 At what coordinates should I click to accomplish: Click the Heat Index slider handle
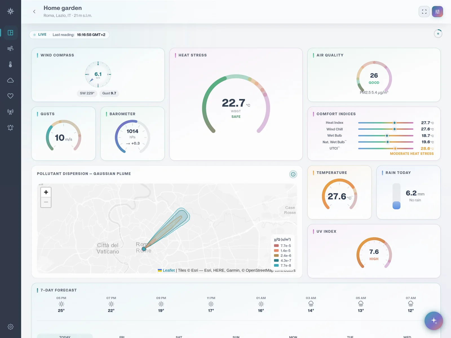(395, 123)
